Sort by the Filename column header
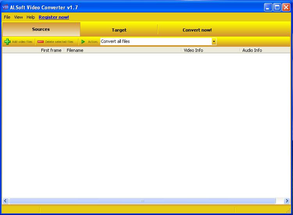This screenshot has width=293, height=215. (x=123, y=50)
